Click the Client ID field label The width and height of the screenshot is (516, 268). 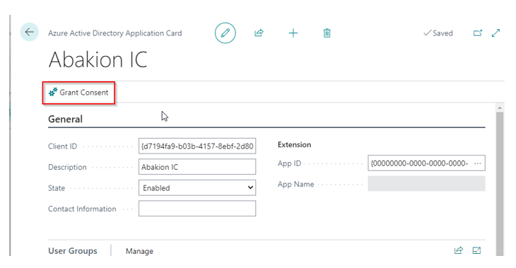62,146
